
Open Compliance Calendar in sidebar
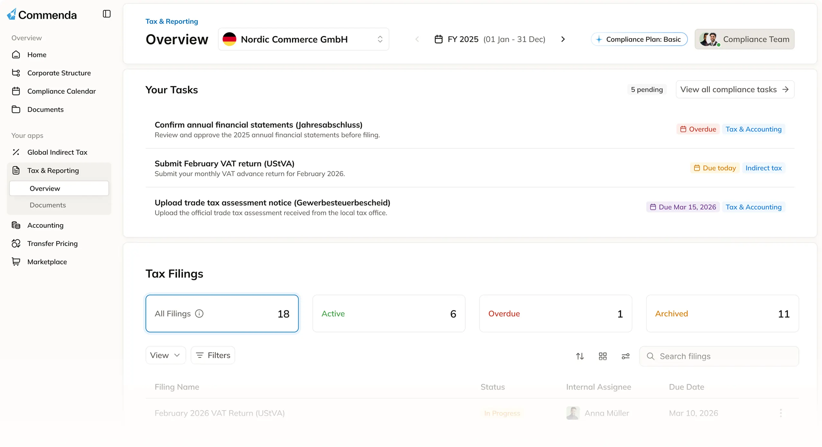point(61,91)
